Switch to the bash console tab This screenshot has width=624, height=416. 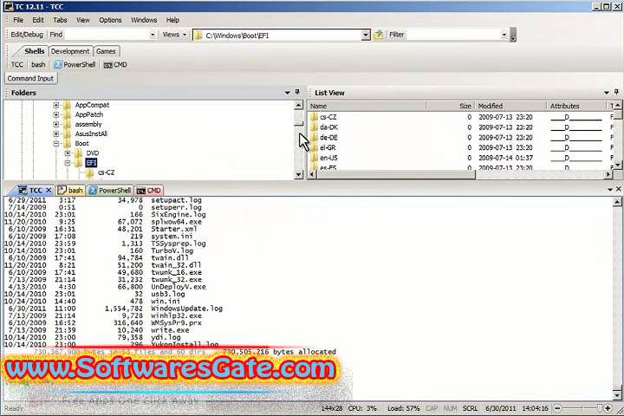70,191
